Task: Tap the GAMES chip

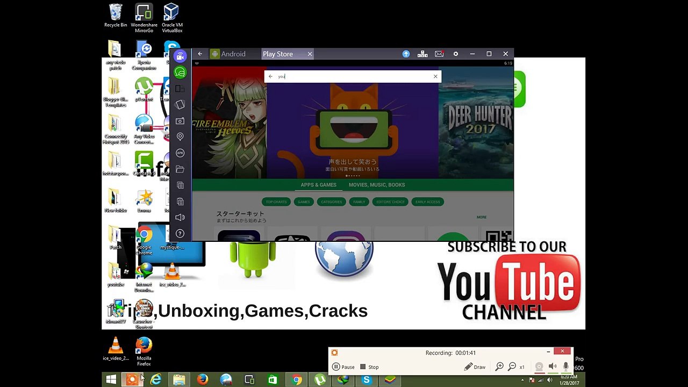Action: click(x=304, y=202)
